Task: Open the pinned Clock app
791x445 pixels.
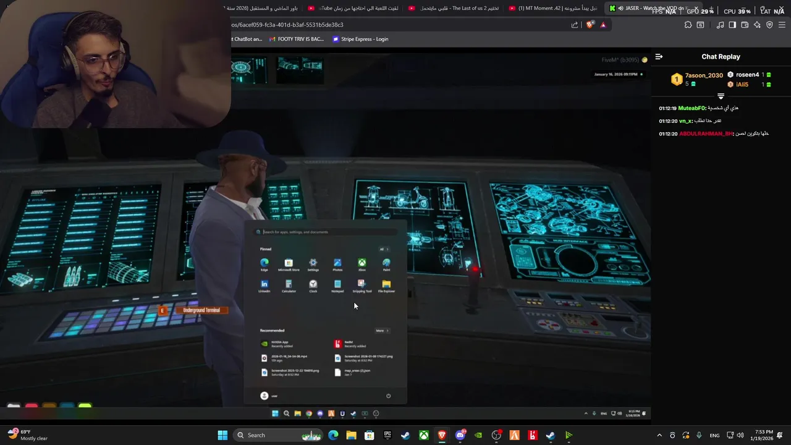Action: (x=313, y=286)
